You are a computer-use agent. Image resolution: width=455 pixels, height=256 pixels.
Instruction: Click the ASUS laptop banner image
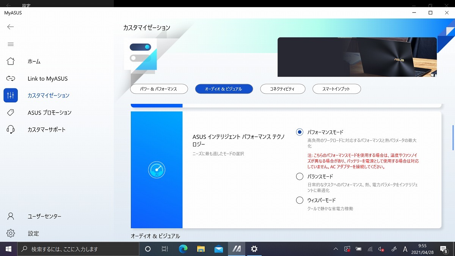(357, 57)
